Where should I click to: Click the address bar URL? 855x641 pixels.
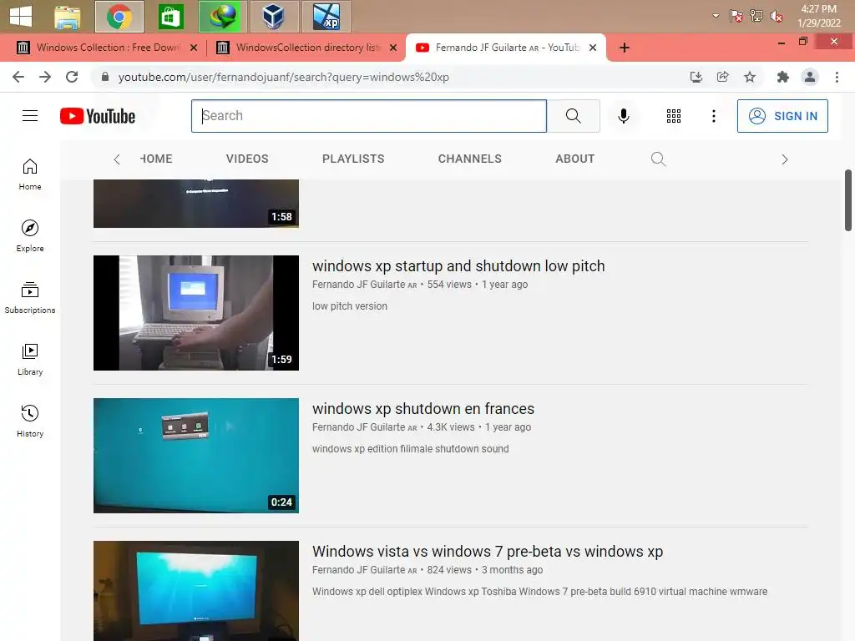[x=284, y=77]
